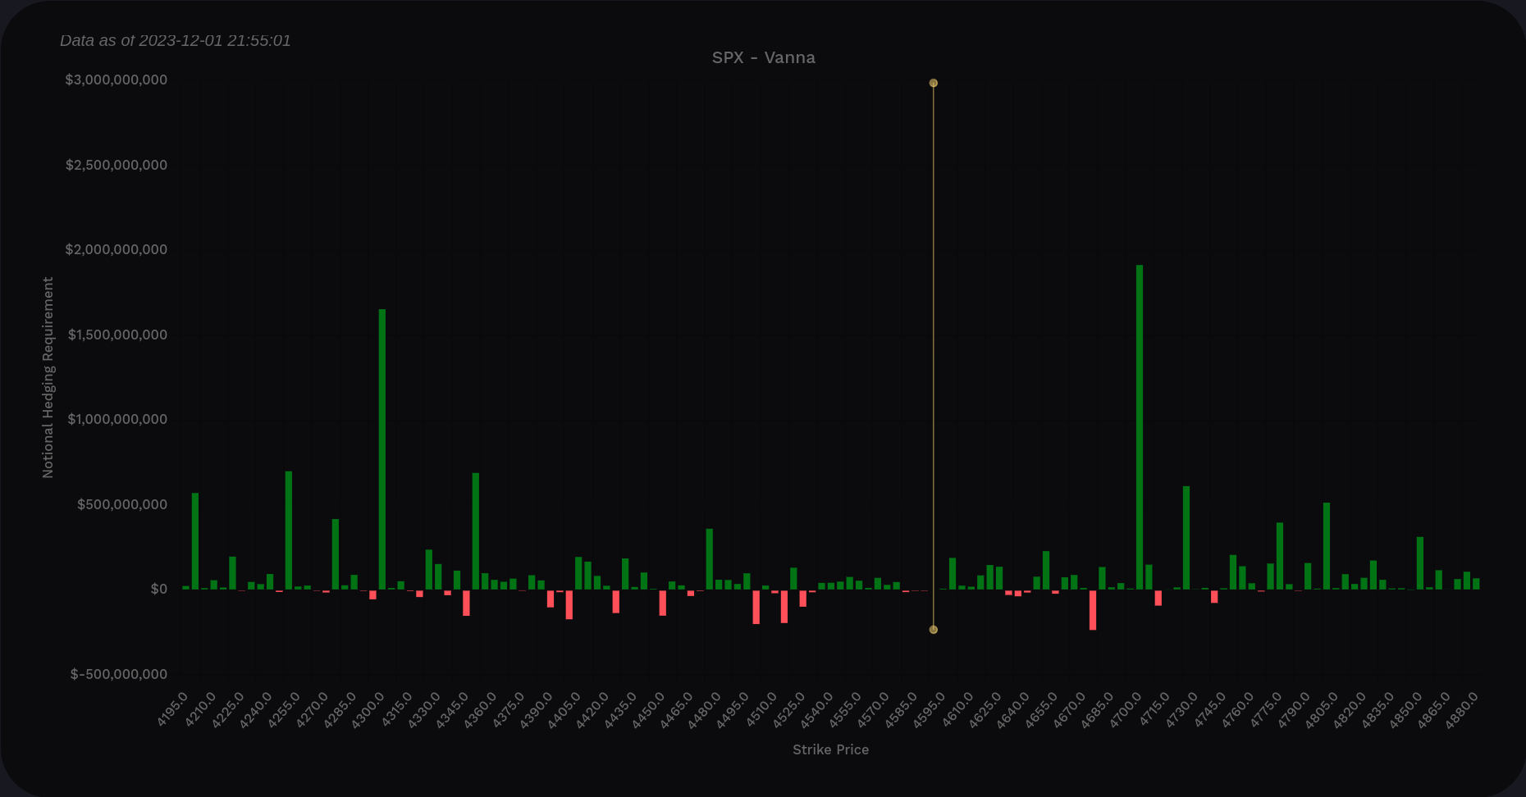Click the green bar at the 4800 strike

point(1327,546)
